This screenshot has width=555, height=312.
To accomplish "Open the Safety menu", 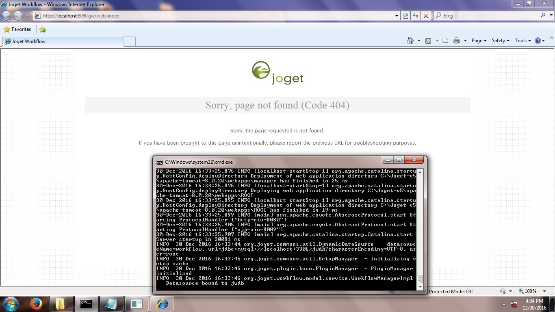I will 501,41.
